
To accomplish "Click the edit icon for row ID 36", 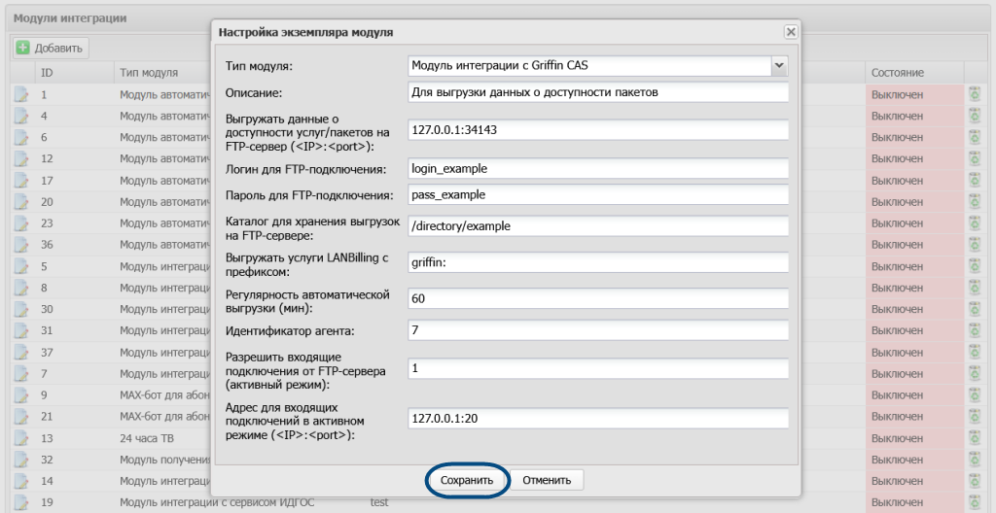I will [x=21, y=245].
